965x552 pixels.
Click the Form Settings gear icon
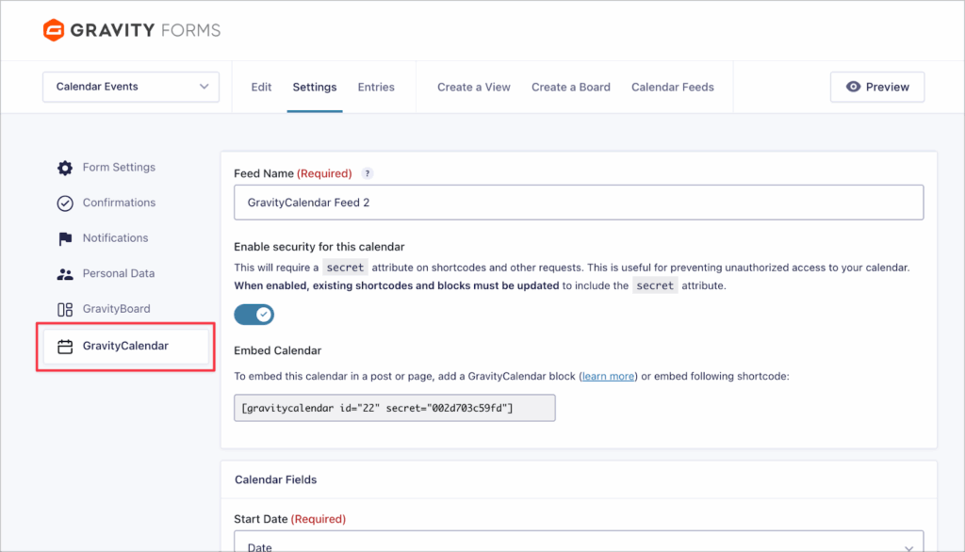coord(65,168)
